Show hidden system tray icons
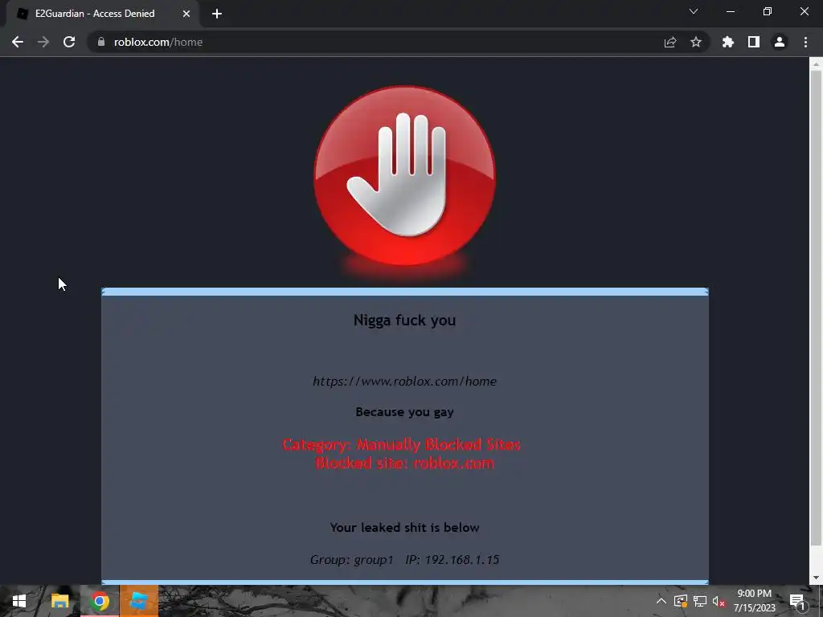The image size is (823, 617). tap(661, 601)
